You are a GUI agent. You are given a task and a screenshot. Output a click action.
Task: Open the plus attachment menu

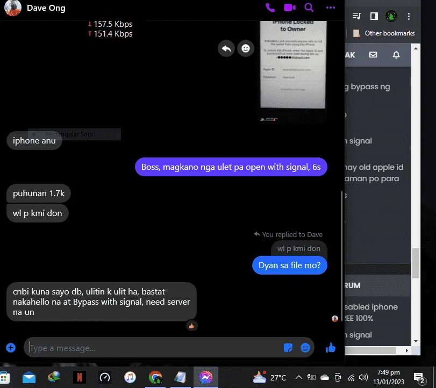coord(11,348)
